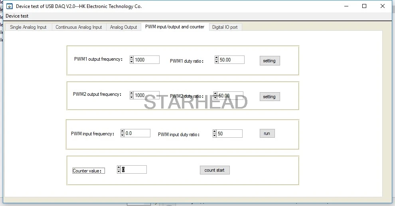Switch to Continuous Analog Input tab

point(79,27)
